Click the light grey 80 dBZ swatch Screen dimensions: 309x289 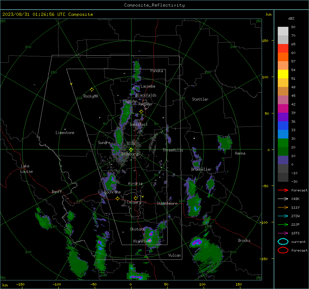click(x=283, y=31)
